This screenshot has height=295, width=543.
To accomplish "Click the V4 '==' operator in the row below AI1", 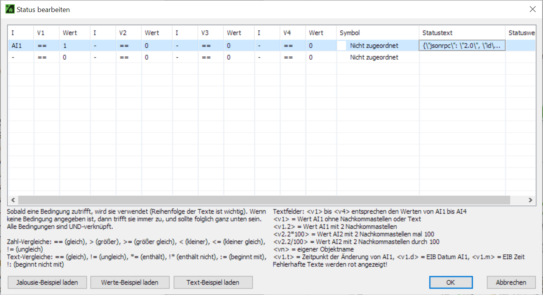I will pos(293,57).
